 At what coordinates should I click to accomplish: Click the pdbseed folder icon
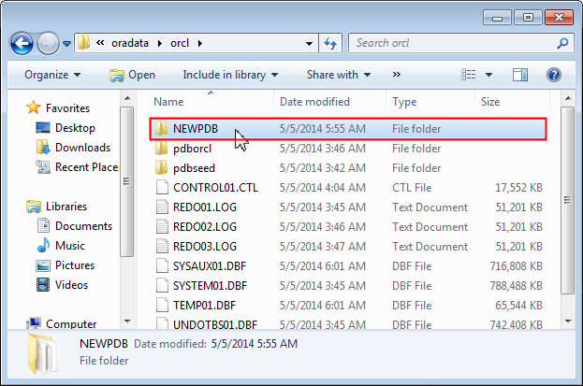click(x=161, y=167)
